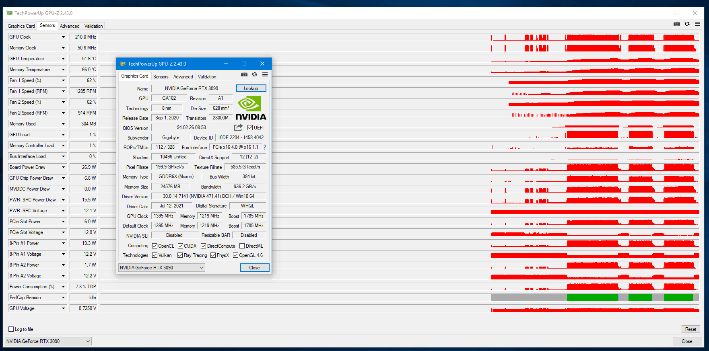
Task: Toggle CUDA checkbox
Action: point(181,246)
